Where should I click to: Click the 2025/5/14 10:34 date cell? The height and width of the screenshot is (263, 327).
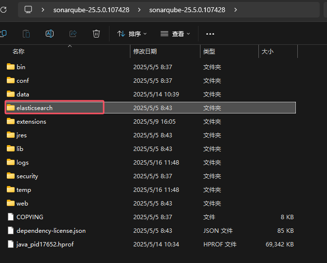click(x=156, y=244)
